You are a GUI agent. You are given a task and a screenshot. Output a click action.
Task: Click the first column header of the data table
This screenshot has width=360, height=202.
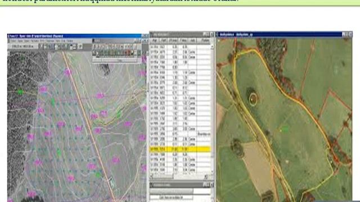click(155, 40)
